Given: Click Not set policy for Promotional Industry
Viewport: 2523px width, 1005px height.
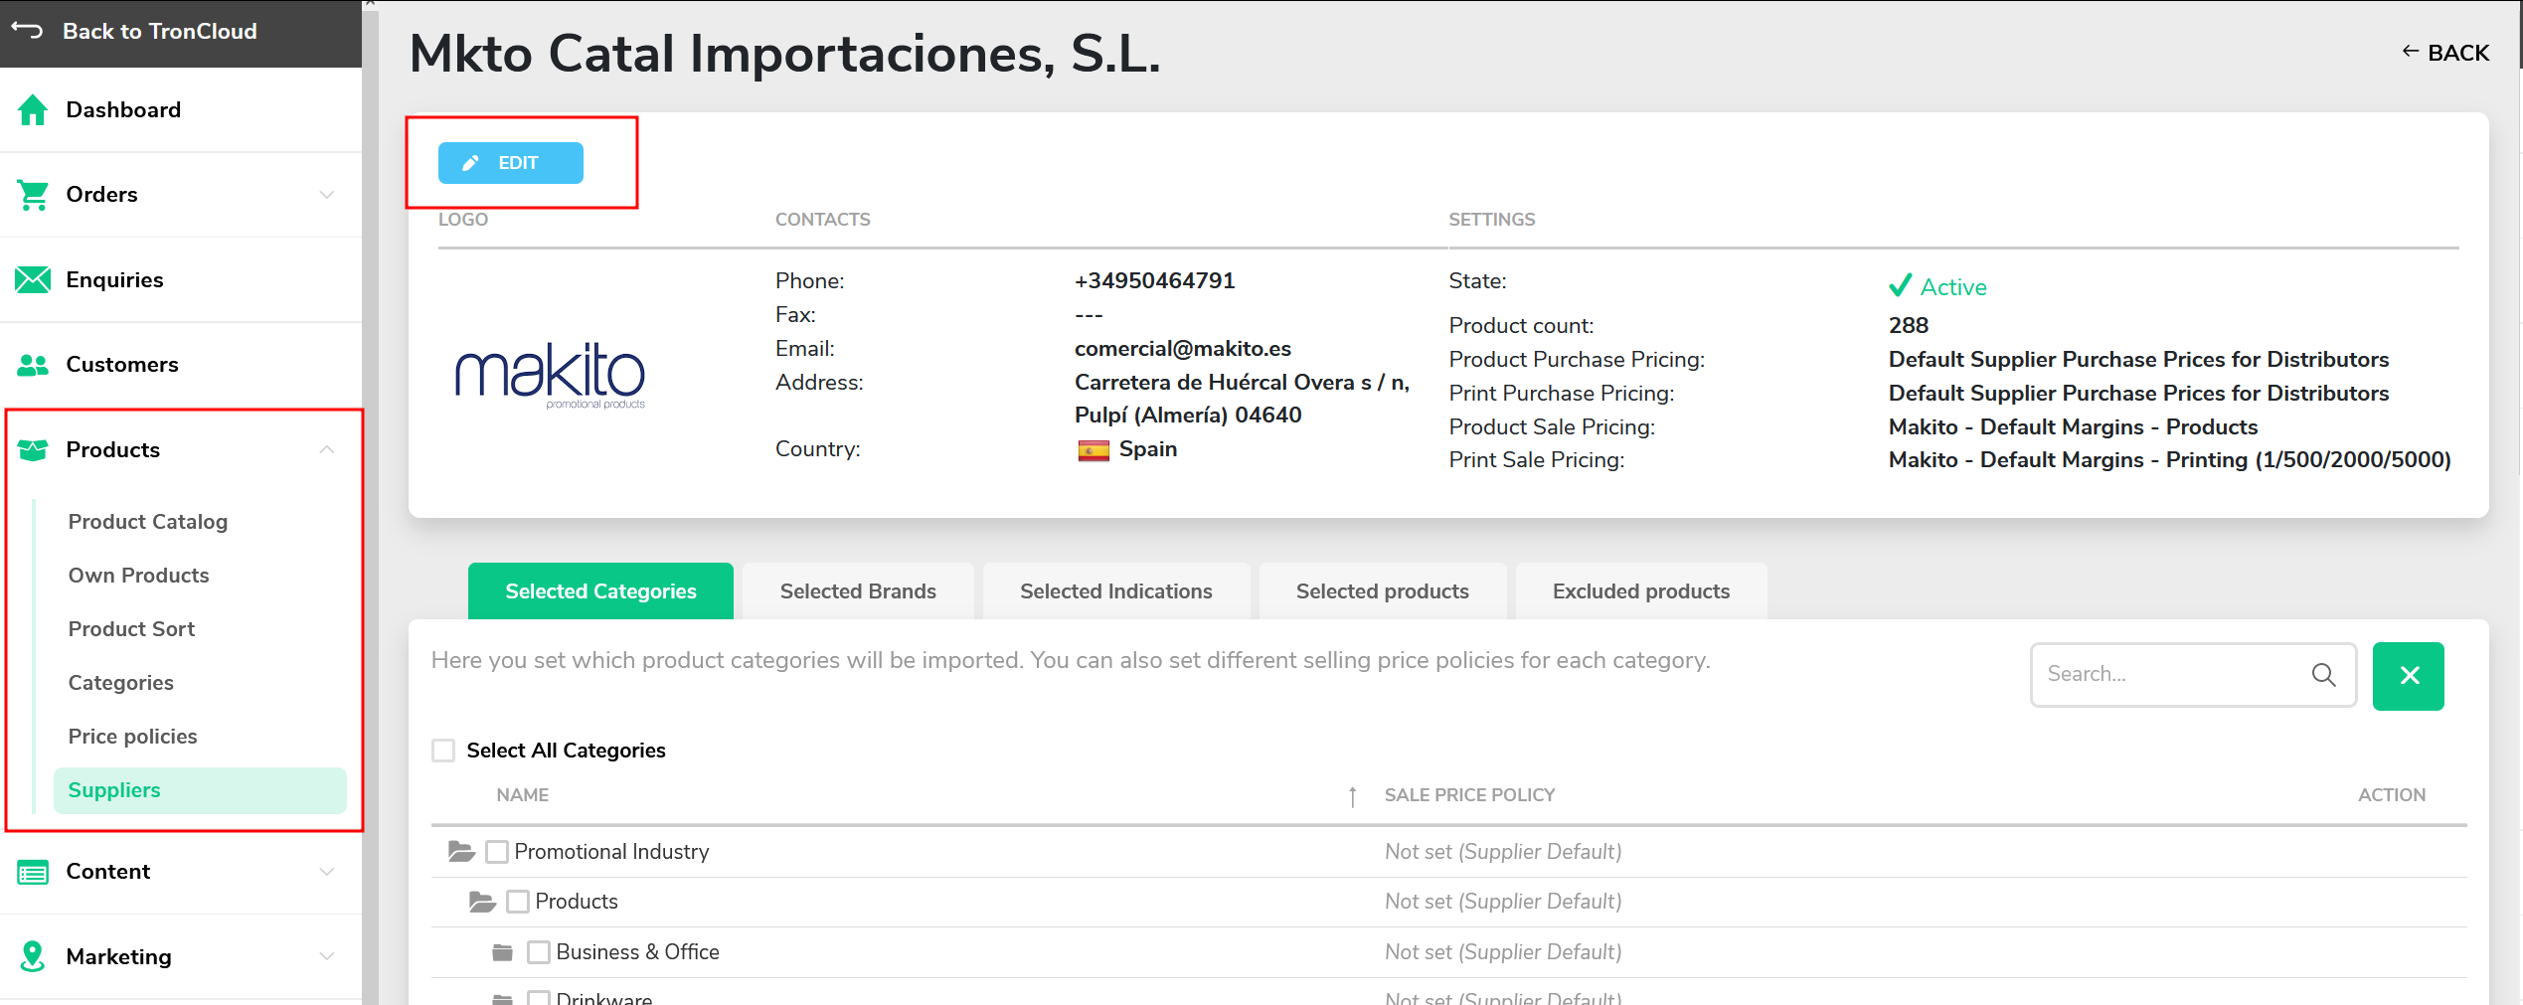Looking at the screenshot, I should pos(1503,852).
